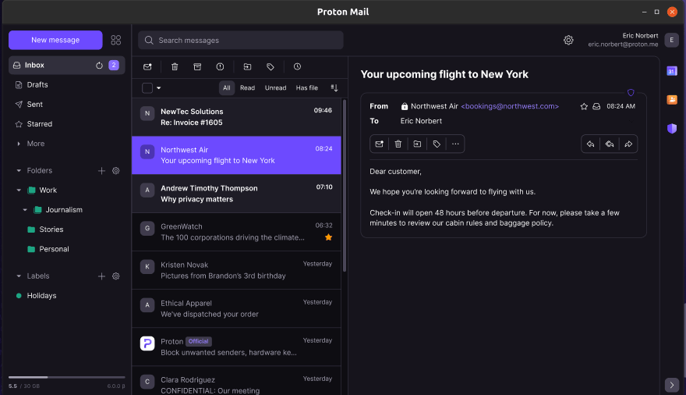The width and height of the screenshot is (686, 395).
Task: Click the Search messages field
Action: point(241,41)
